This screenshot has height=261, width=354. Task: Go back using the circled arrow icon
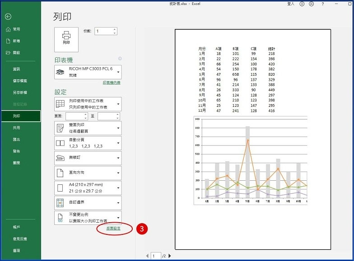tap(8, 17)
